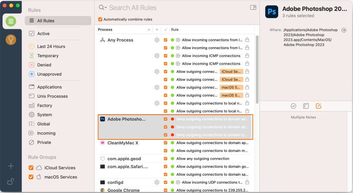
Task: Toggle the inspector sidebar panel icon
Action: pos(253,8)
